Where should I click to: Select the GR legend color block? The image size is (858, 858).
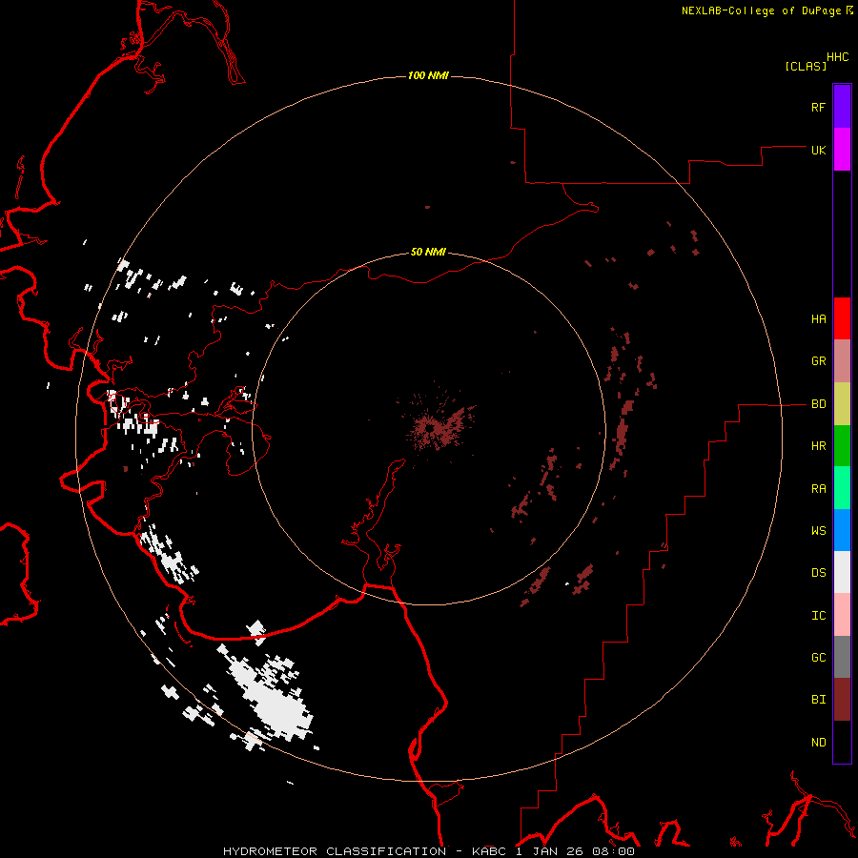pos(842,361)
